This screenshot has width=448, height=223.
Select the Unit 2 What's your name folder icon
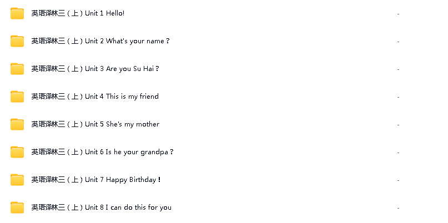click(x=17, y=41)
